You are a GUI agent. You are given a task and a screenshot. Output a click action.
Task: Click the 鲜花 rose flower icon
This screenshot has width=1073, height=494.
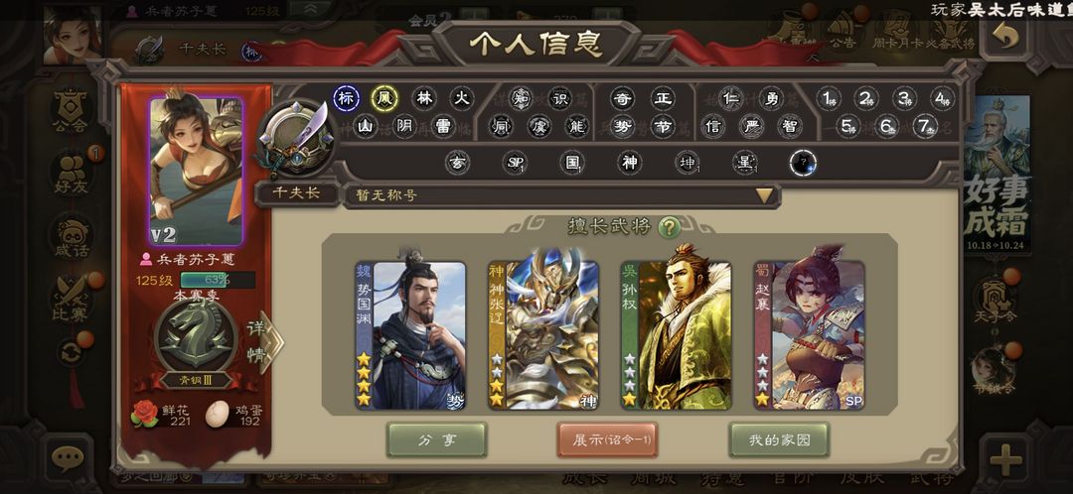144,414
